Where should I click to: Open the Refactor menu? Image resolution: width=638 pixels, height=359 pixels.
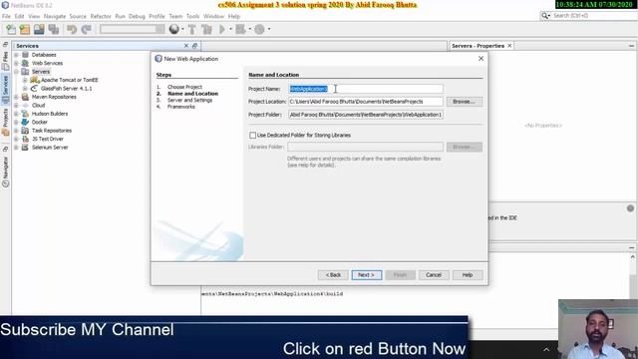101,16
